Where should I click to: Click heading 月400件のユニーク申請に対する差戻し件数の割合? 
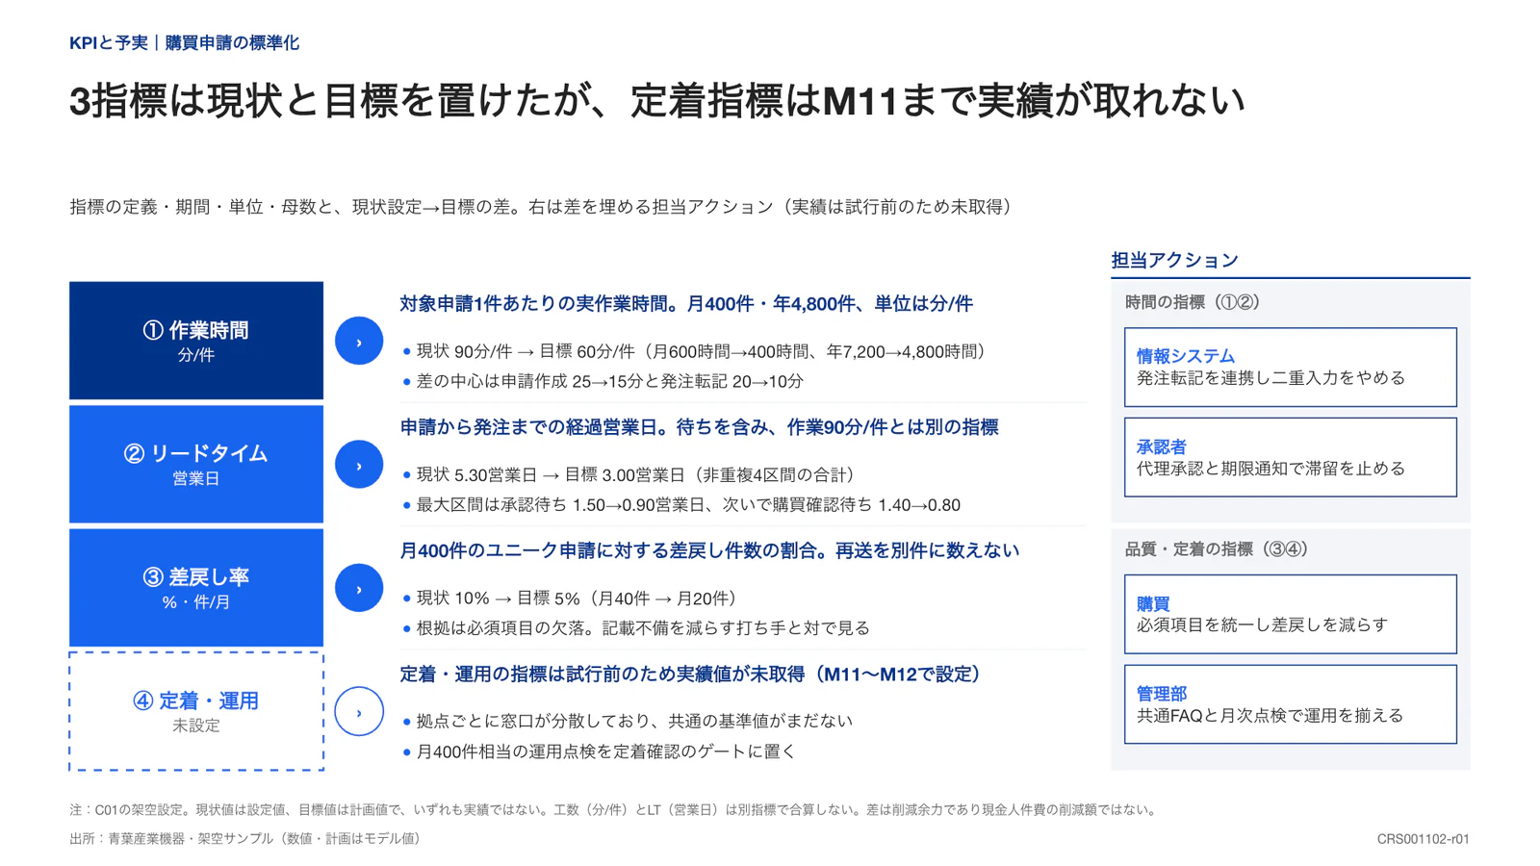pyautogui.click(x=709, y=550)
